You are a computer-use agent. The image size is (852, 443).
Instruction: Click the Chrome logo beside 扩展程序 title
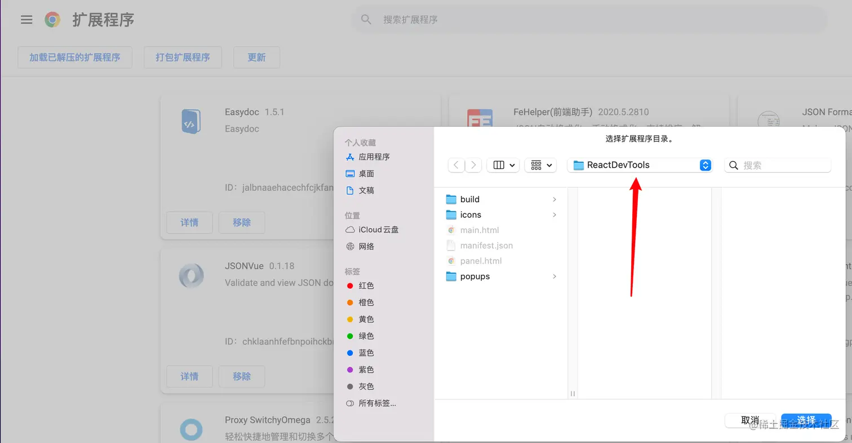52,20
